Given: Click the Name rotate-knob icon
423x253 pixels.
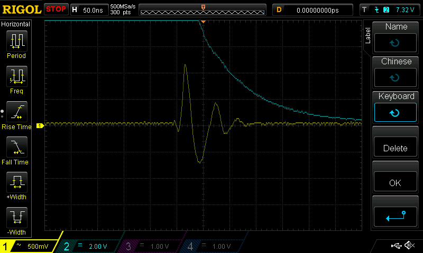Looking at the screenshot, I should tap(395, 43).
